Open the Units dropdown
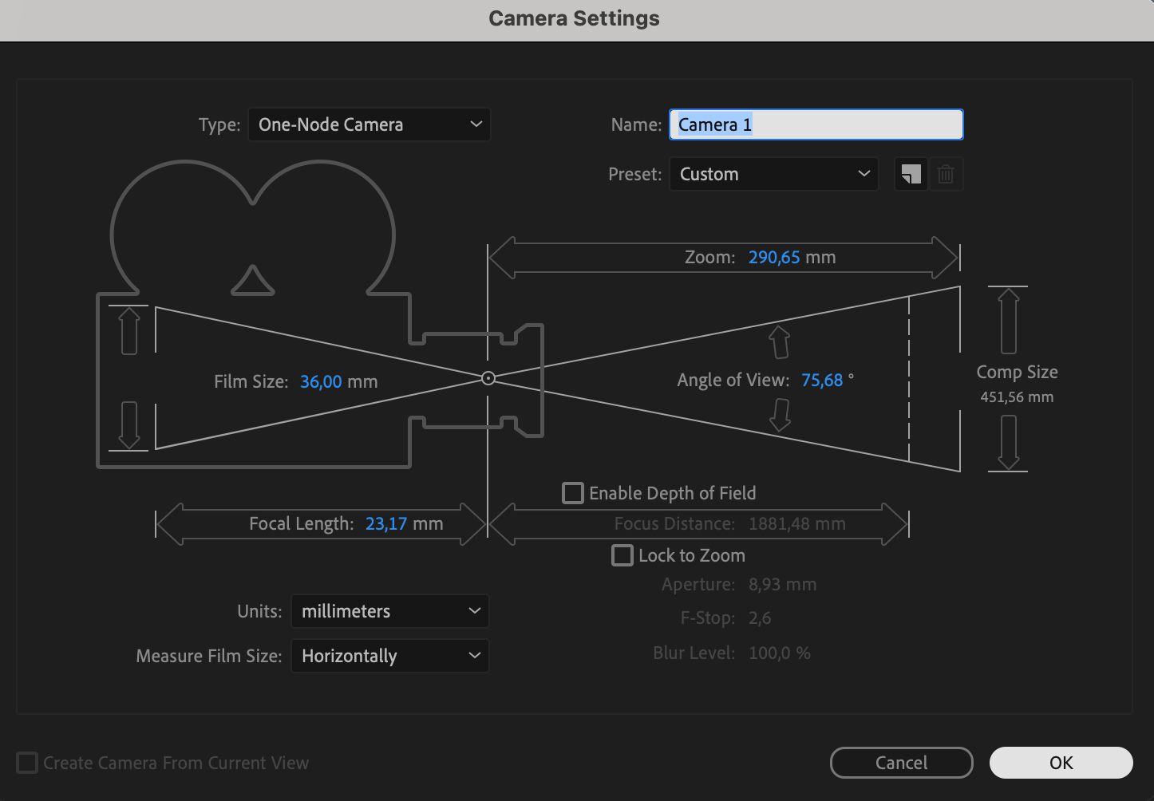The width and height of the screenshot is (1154, 801). point(389,611)
